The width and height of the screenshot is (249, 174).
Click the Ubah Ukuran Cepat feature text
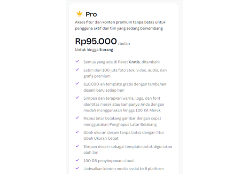coord(101,138)
